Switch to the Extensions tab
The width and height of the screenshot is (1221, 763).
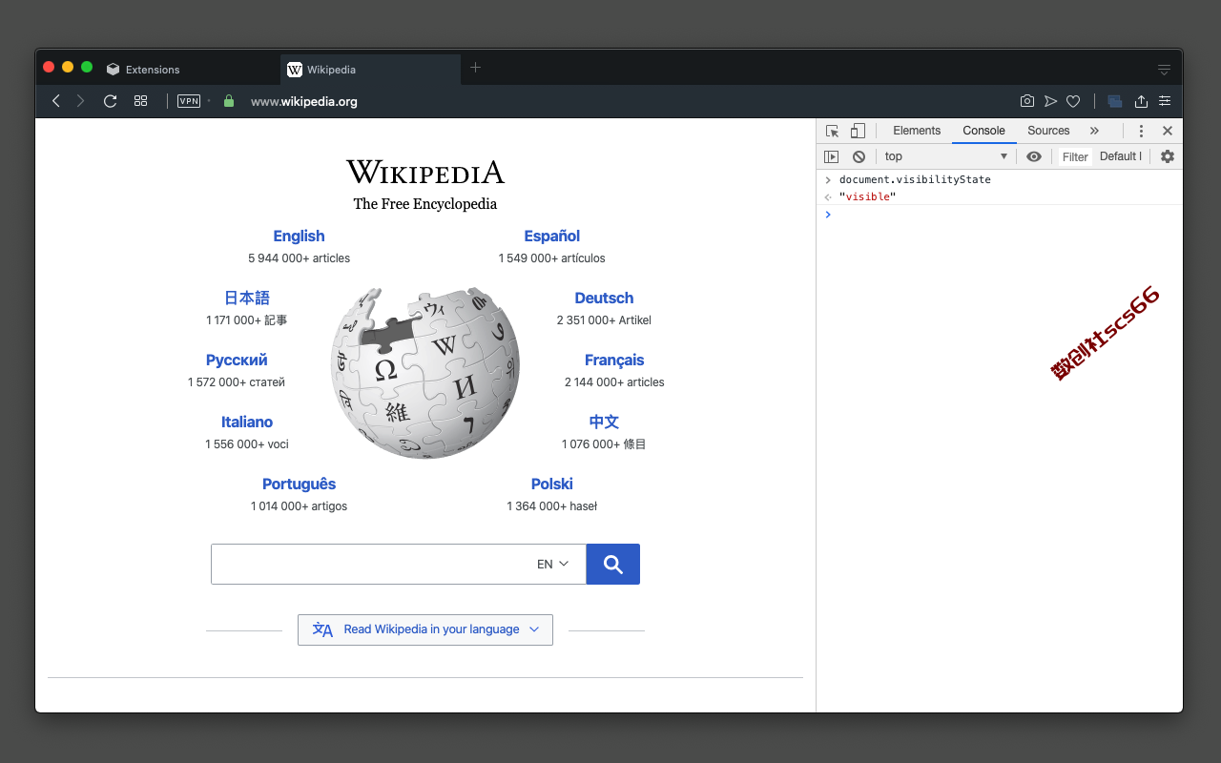click(x=189, y=70)
